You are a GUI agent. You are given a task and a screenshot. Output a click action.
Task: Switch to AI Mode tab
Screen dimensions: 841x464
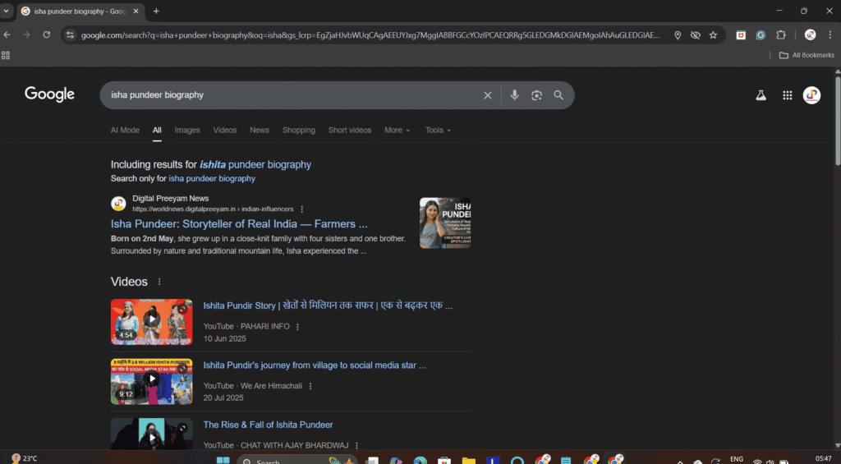click(x=125, y=131)
